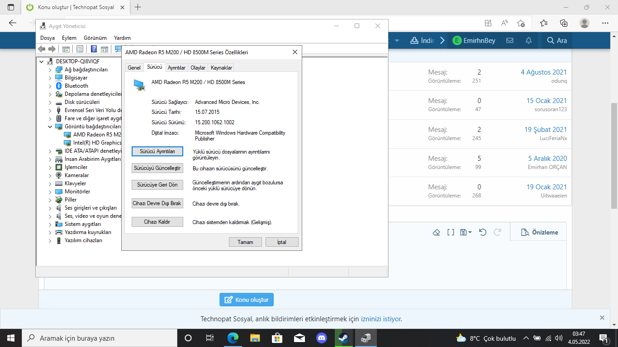The width and height of the screenshot is (618, 347).
Task: Open Discord from the taskbar
Action: tap(322, 338)
